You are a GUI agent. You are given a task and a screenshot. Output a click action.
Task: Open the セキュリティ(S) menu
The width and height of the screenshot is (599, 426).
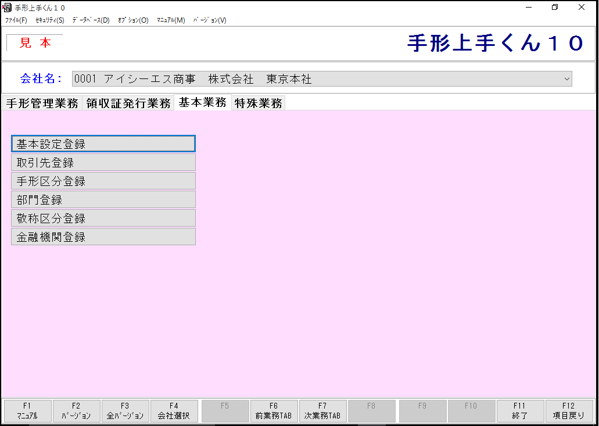pos(49,20)
